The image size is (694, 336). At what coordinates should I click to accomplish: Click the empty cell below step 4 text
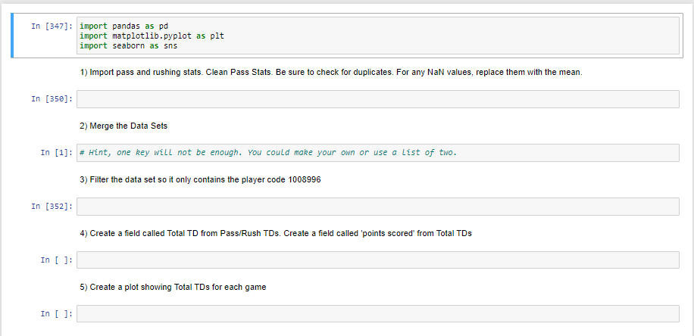[377, 260]
